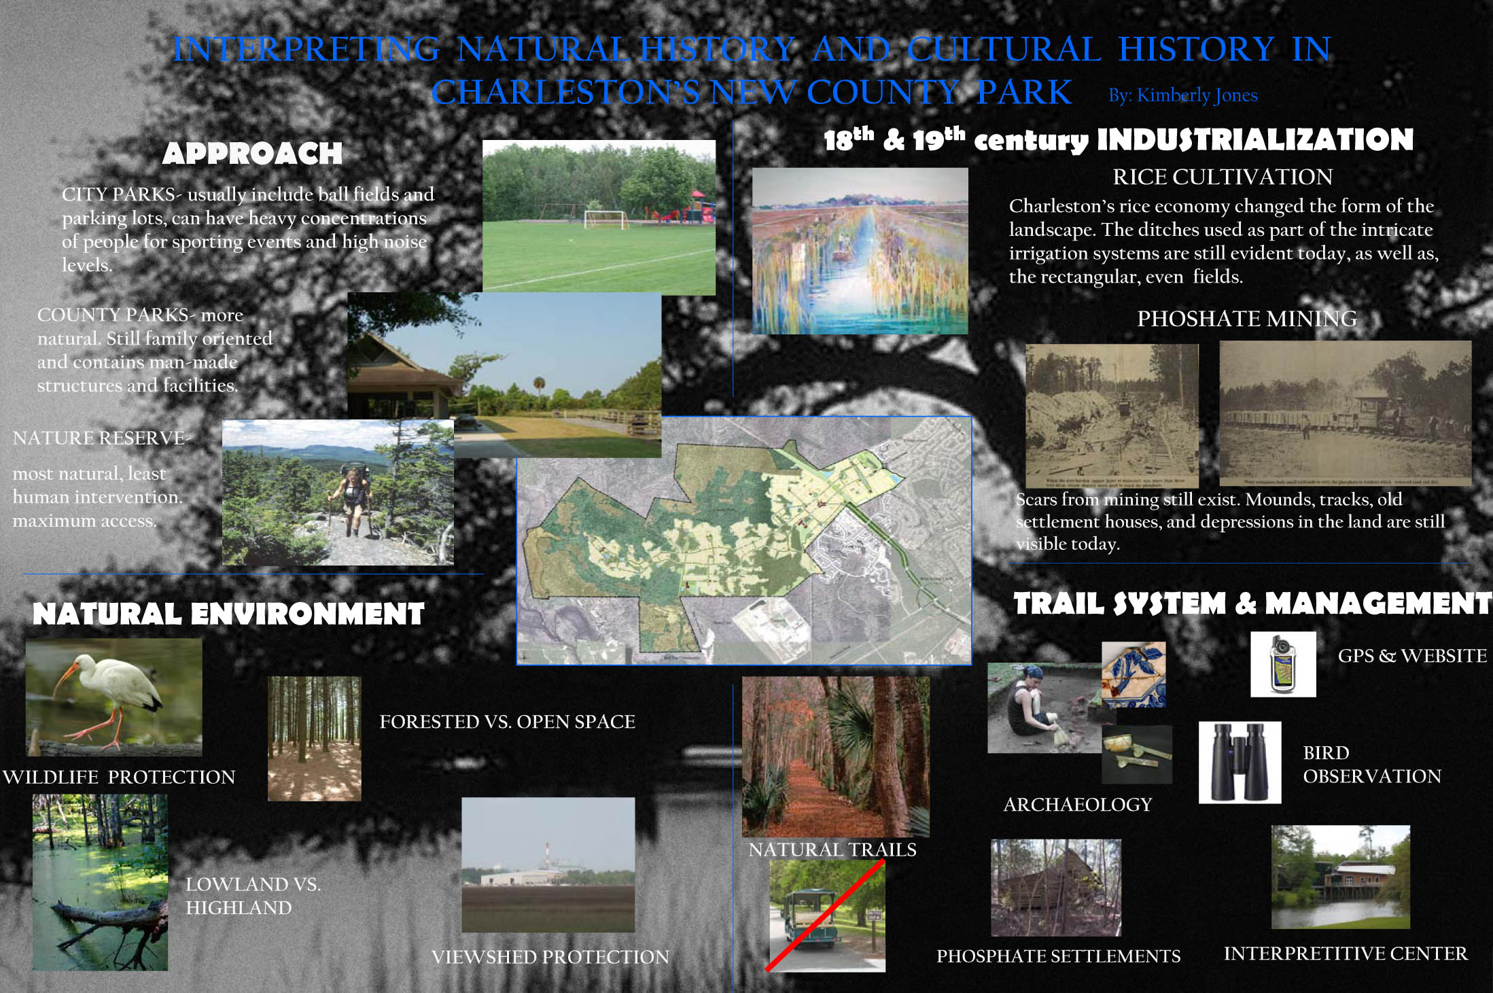The width and height of the screenshot is (1493, 993).
Task: Select the natural trail path photo
Action: (836, 756)
